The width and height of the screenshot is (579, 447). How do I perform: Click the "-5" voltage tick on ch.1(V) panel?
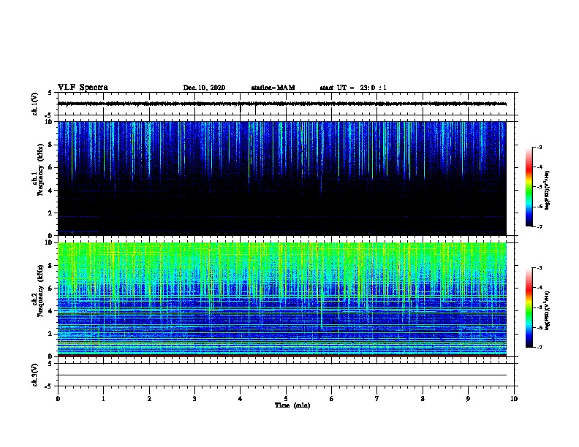coord(49,115)
